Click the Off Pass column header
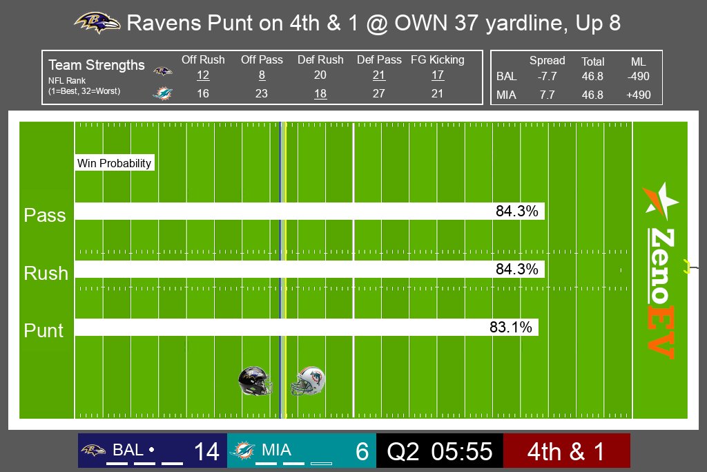707x472 pixels. tap(262, 59)
